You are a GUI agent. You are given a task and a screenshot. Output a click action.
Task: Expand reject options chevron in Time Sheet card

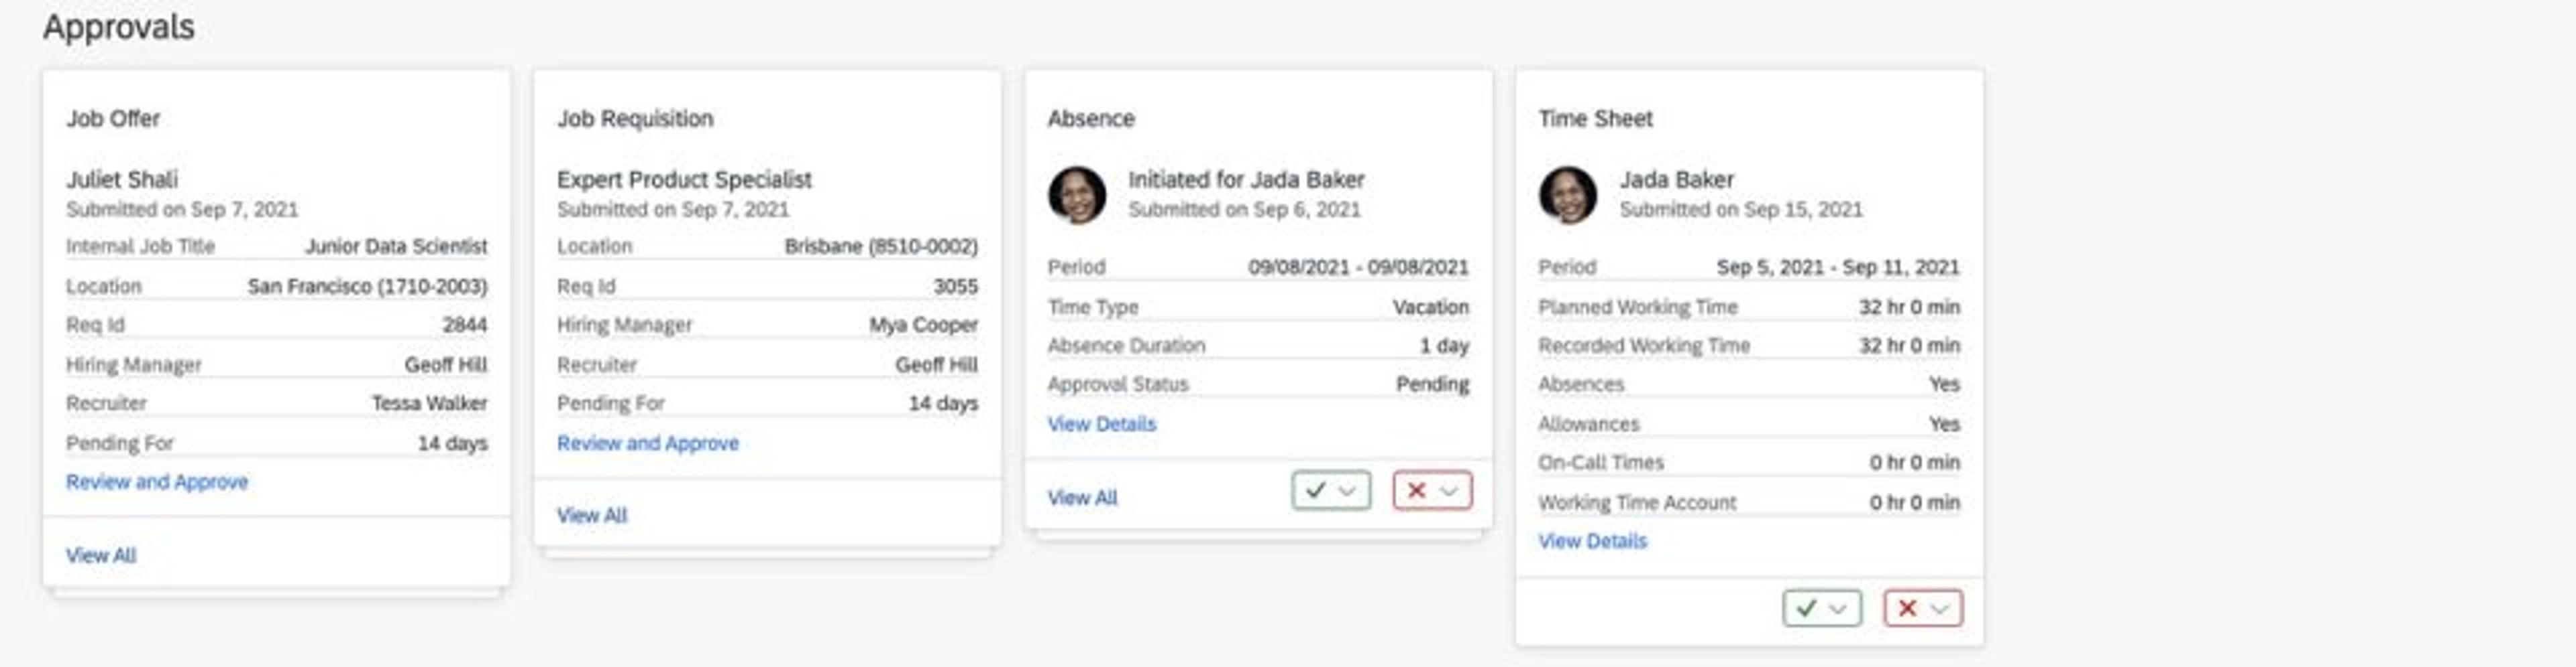[x=1940, y=608]
